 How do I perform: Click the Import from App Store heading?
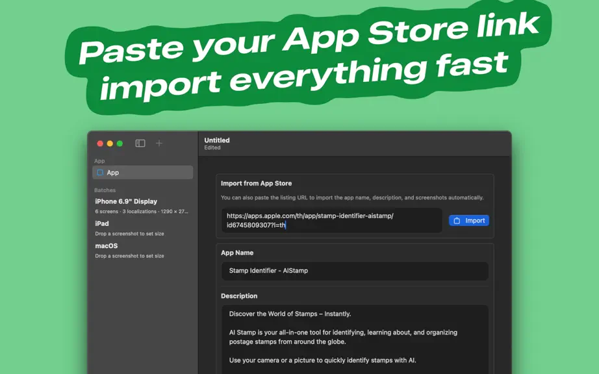click(257, 183)
